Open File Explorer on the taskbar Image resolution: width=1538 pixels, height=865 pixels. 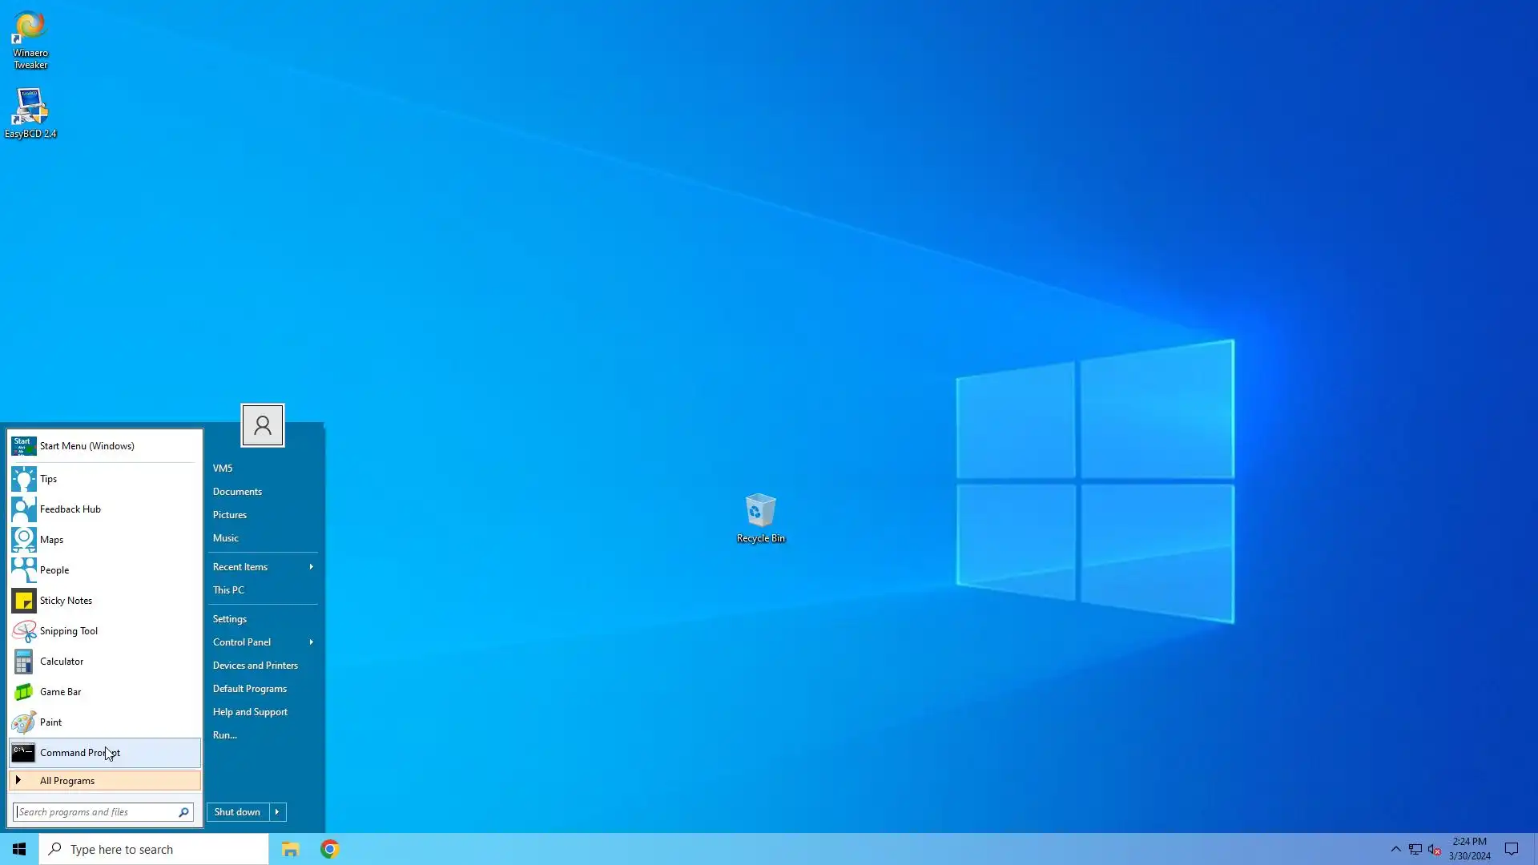(x=290, y=849)
